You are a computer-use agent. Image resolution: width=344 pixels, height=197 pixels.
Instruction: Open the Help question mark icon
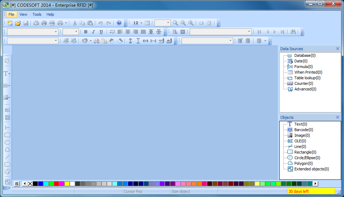[119, 23]
